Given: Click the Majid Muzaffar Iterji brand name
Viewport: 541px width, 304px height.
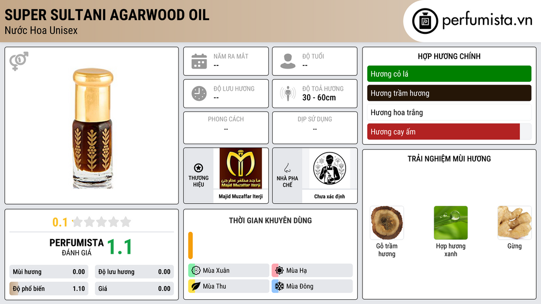Looking at the screenshot, I should pos(241,196).
